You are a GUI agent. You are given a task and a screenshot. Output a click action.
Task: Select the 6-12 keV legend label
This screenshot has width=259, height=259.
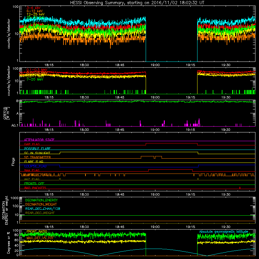coord(34,11)
